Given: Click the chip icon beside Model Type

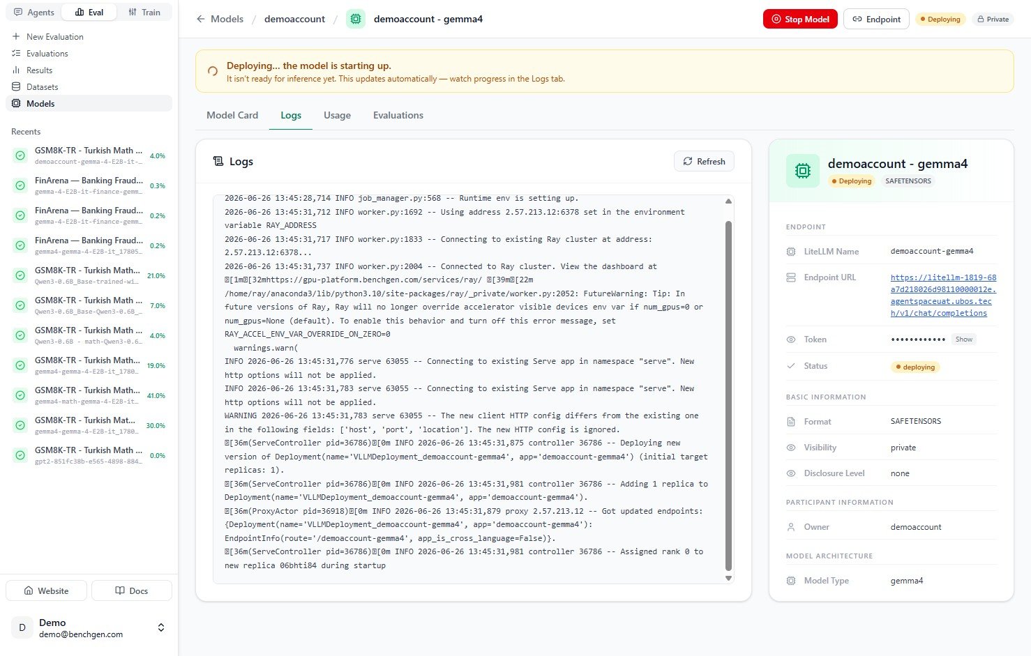Looking at the screenshot, I should click(791, 581).
